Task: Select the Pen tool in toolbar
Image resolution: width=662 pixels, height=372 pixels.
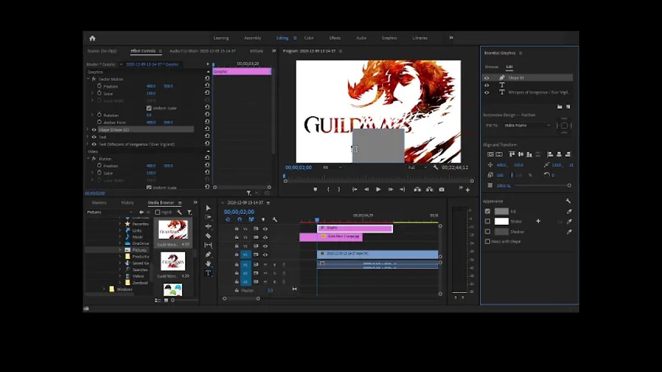Action: tap(208, 254)
